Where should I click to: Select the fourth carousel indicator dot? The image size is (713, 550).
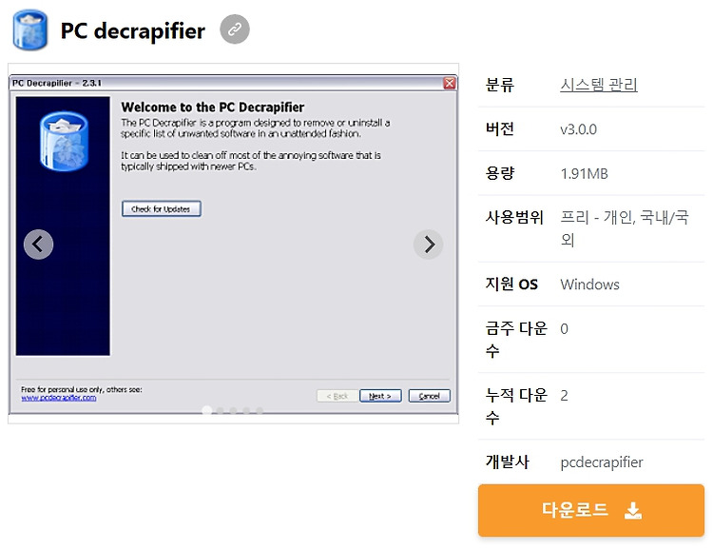pyautogui.click(x=246, y=411)
